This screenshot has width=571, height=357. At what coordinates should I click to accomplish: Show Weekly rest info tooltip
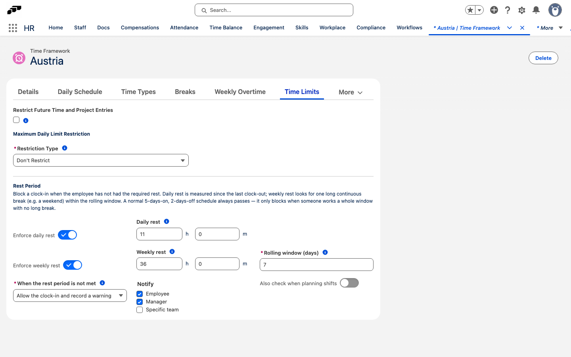coord(172,251)
